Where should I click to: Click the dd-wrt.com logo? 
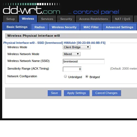click(x=32, y=9)
